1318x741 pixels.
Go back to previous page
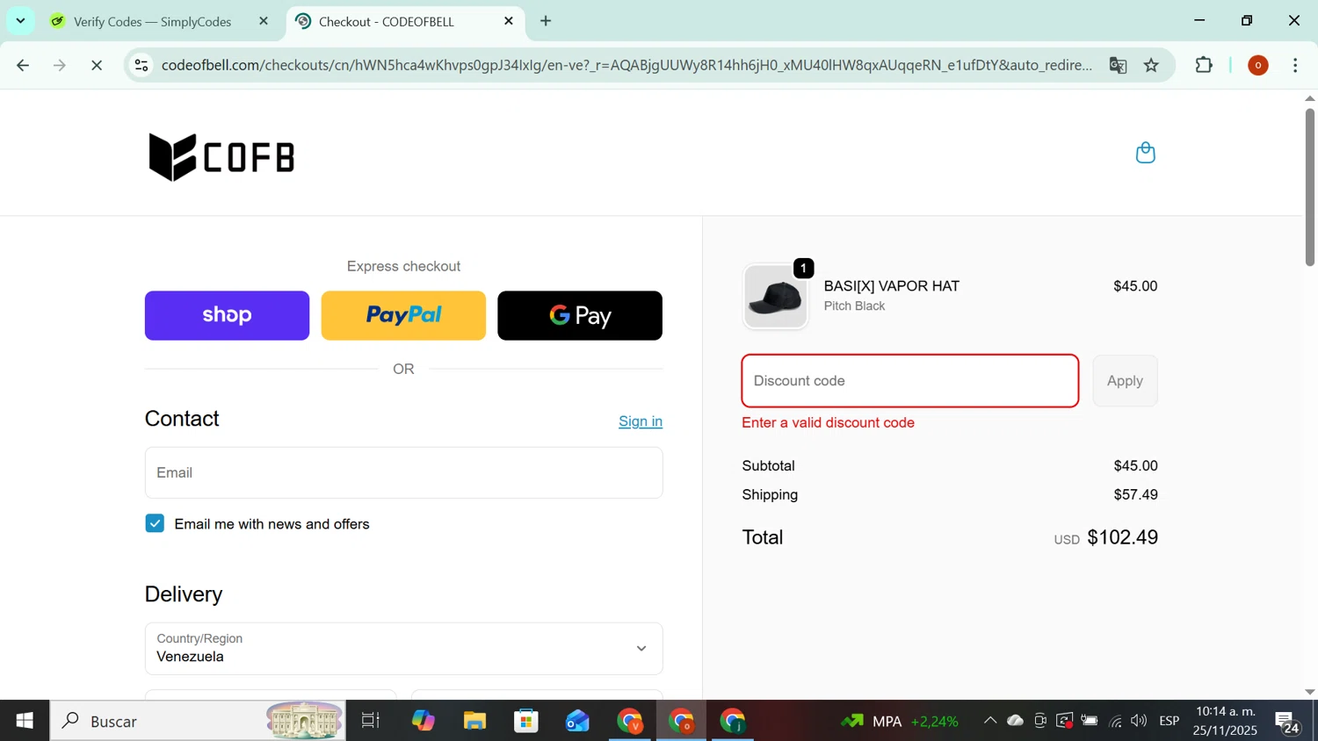click(23, 65)
